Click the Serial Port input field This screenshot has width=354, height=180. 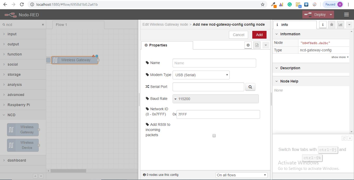(208, 87)
